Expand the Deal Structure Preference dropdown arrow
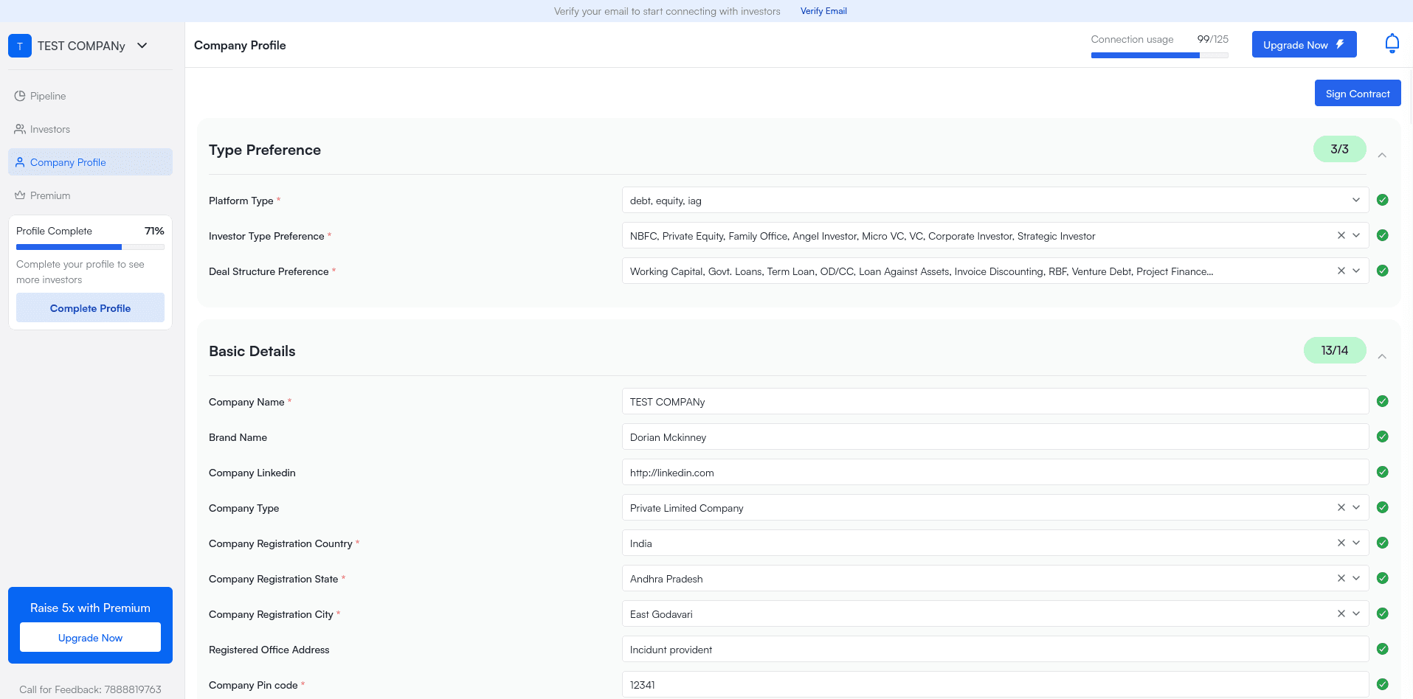The image size is (1413, 699). (1356, 271)
